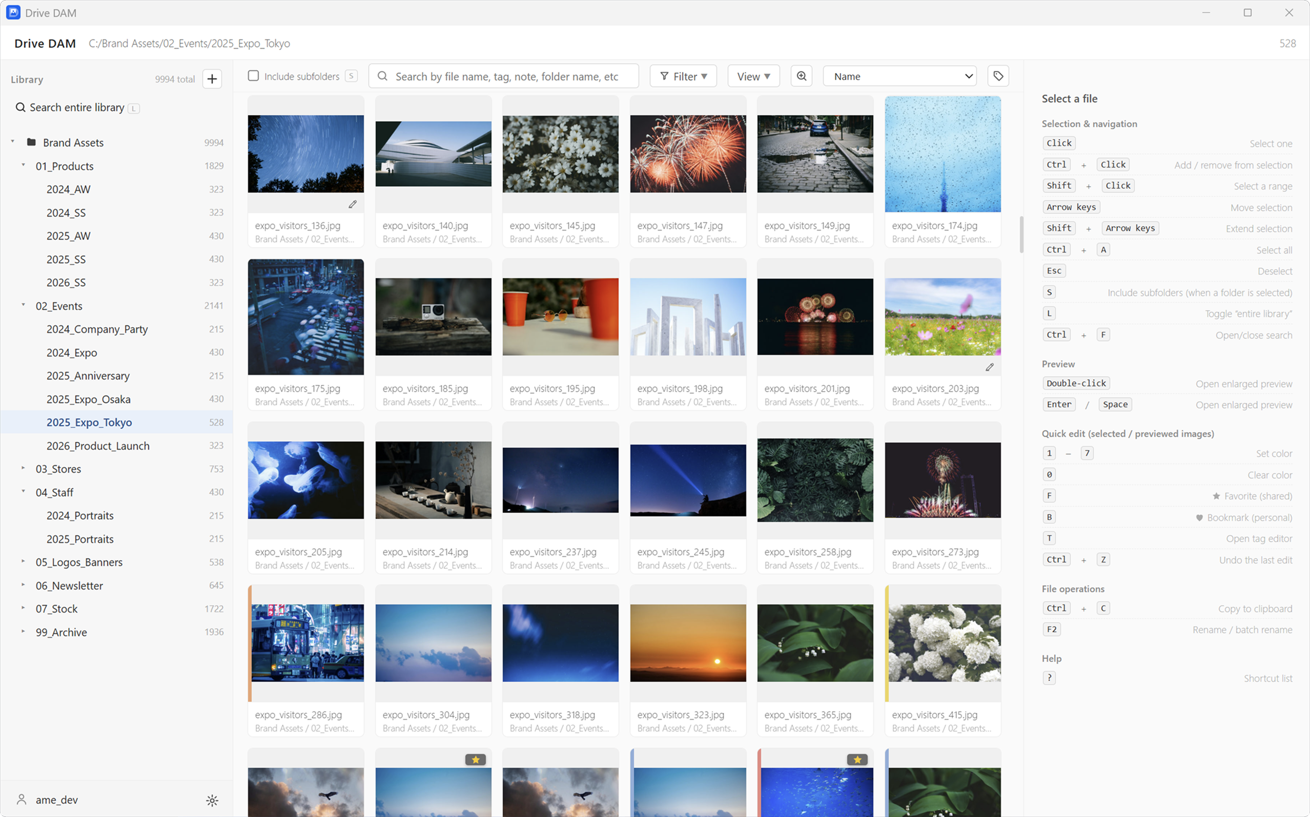1310x817 pixels.
Task: Toggle the theme sun icon
Action: click(212, 800)
